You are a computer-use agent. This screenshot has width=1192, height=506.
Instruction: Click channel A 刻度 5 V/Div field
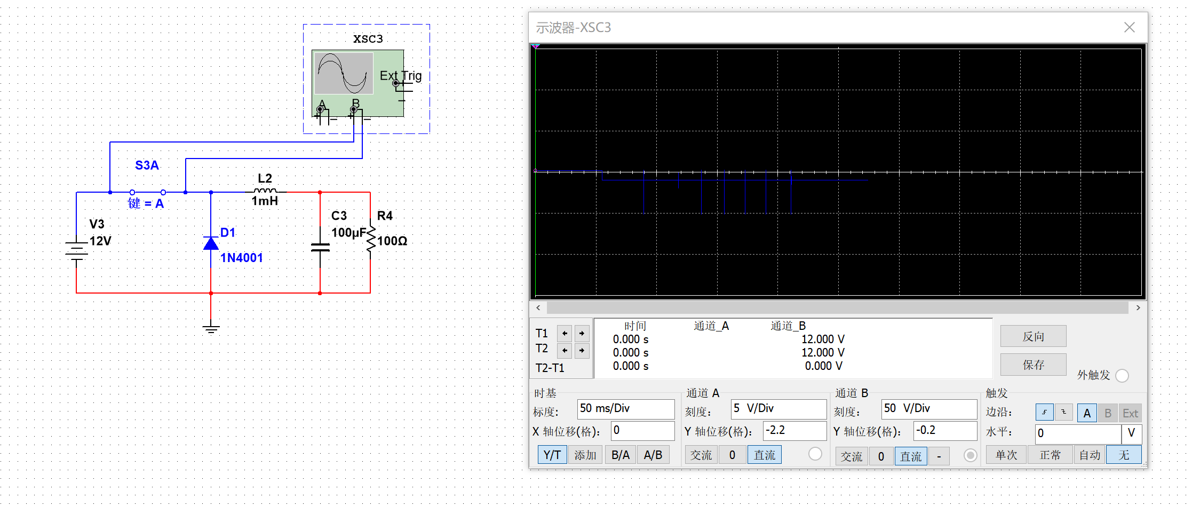coord(778,409)
